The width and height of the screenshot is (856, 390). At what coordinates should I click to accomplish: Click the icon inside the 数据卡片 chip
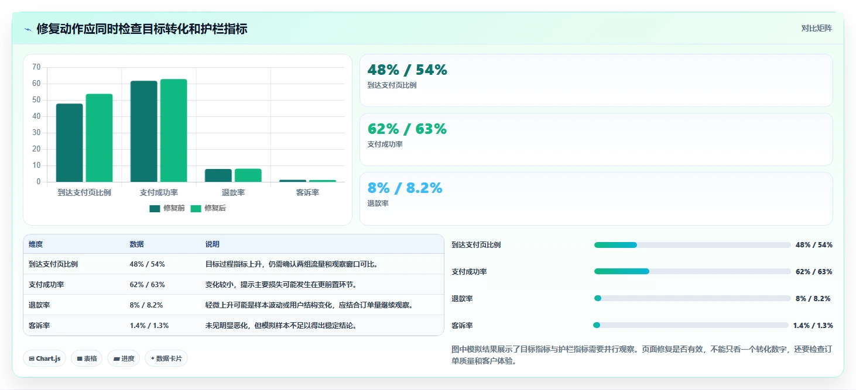coord(152,358)
